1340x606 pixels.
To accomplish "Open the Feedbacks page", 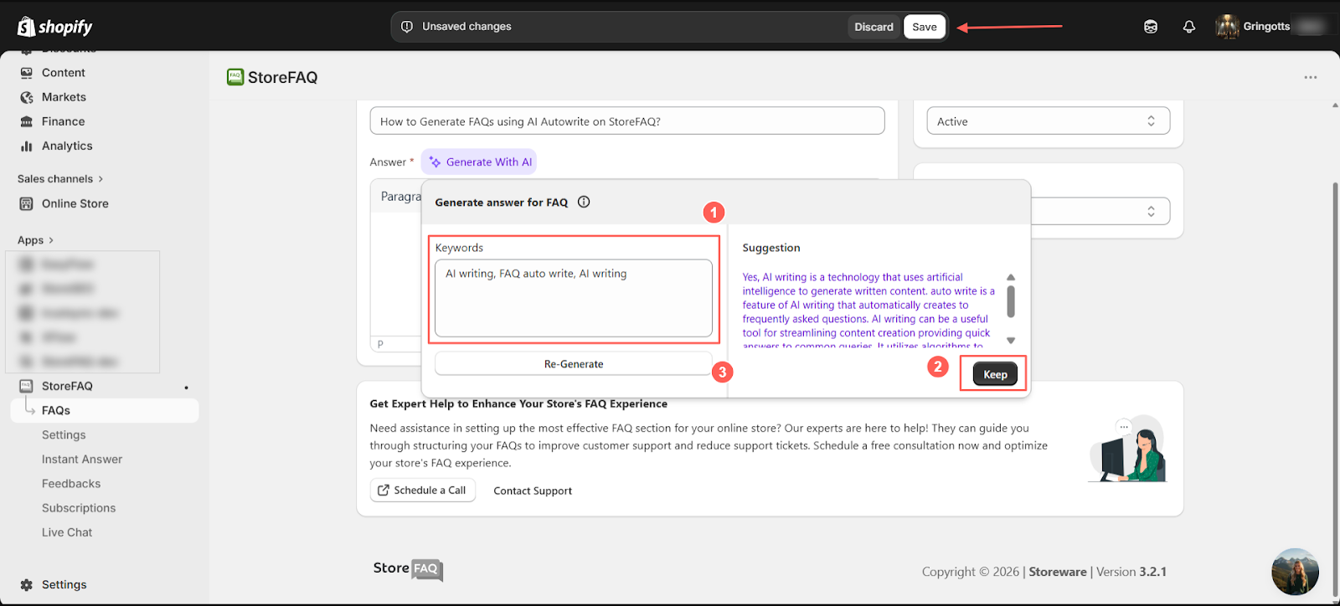I will pos(71,484).
